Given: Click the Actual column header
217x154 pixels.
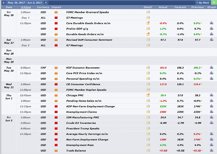Looking at the screenshot, I should [x=163, y=7].
